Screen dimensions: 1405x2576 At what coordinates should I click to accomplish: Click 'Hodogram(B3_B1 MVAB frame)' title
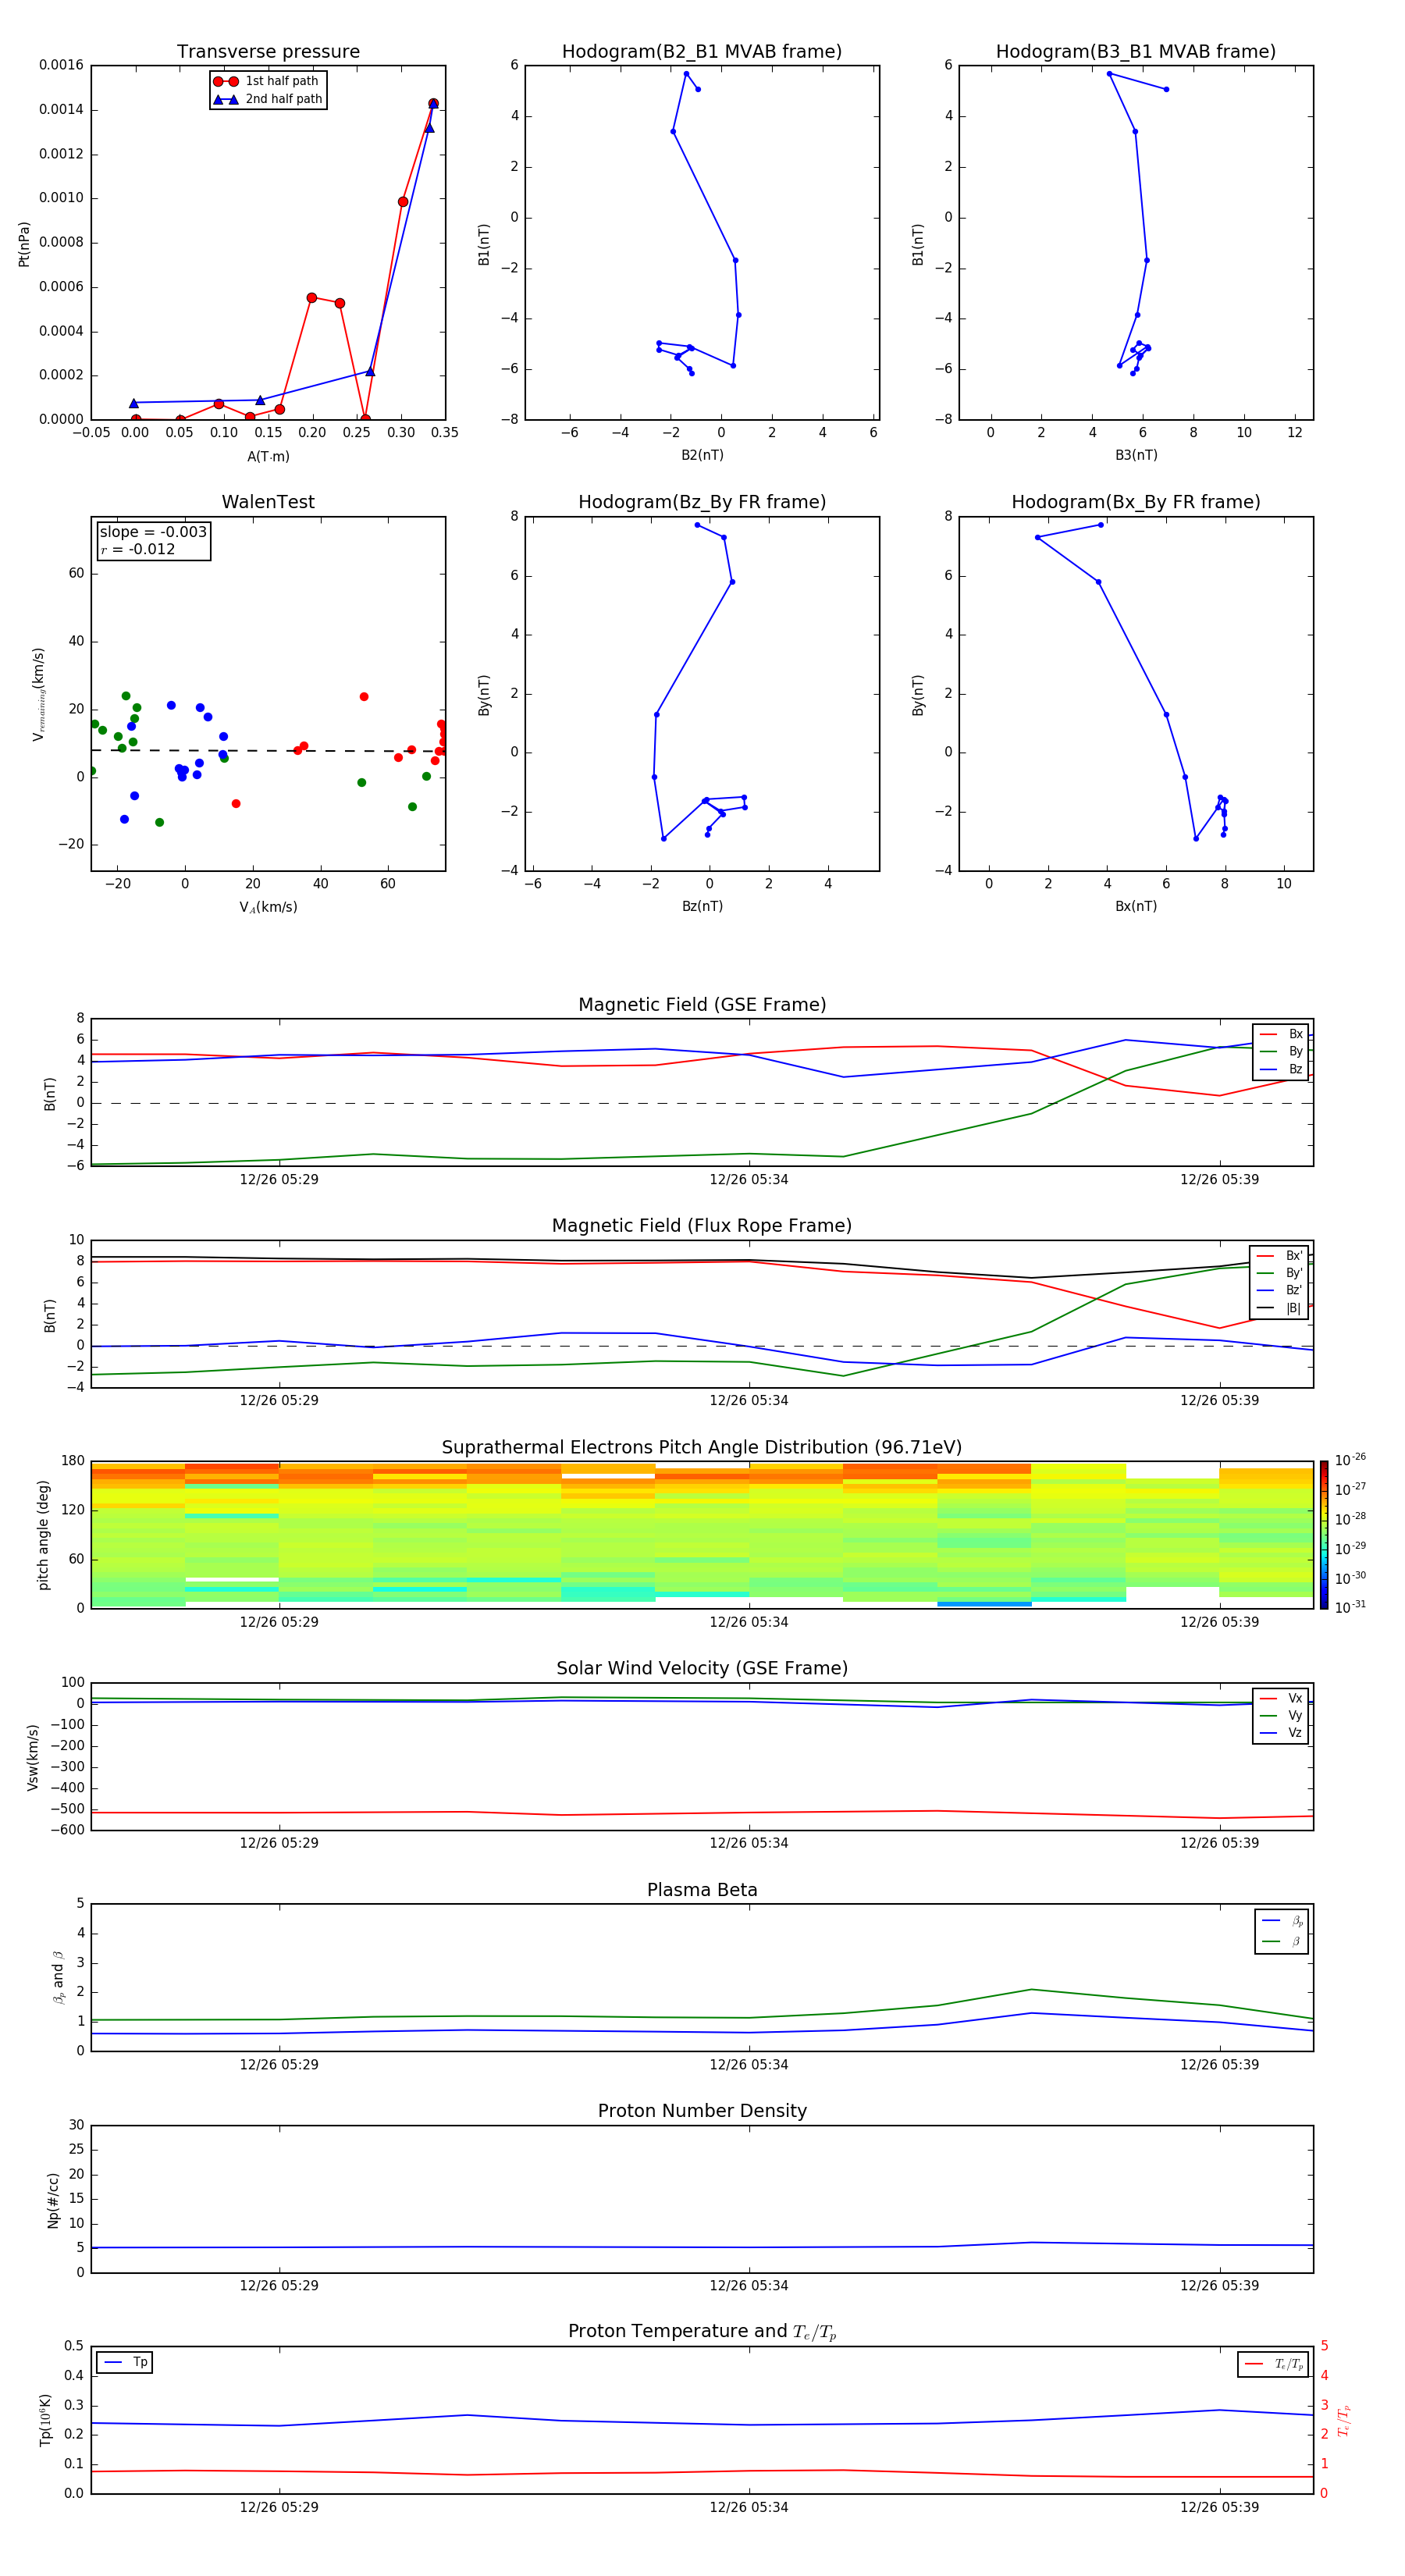pyautogui.click(x=1136, y=52)
